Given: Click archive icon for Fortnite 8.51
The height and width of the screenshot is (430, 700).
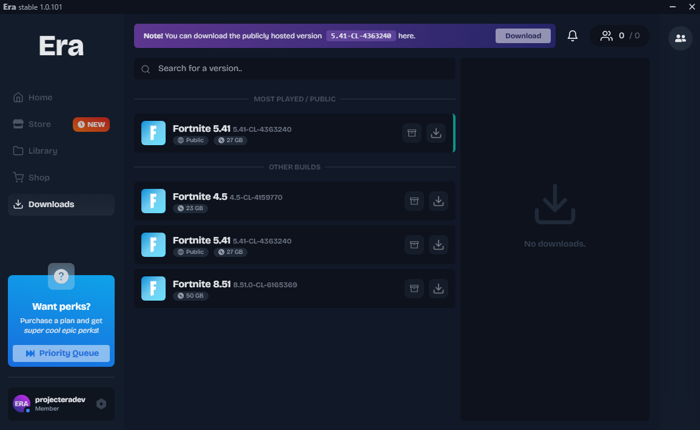Looking at the screenshot, I should coord(414,288).
